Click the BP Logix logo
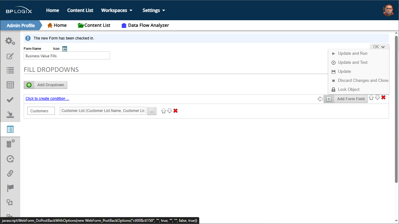The image size is (399, 224). pyautogui.click(x=19, y=11)
